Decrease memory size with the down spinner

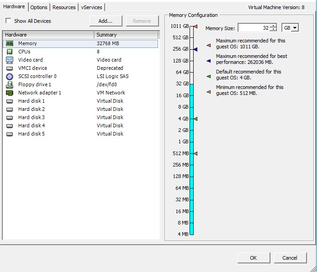pos(273,30)
